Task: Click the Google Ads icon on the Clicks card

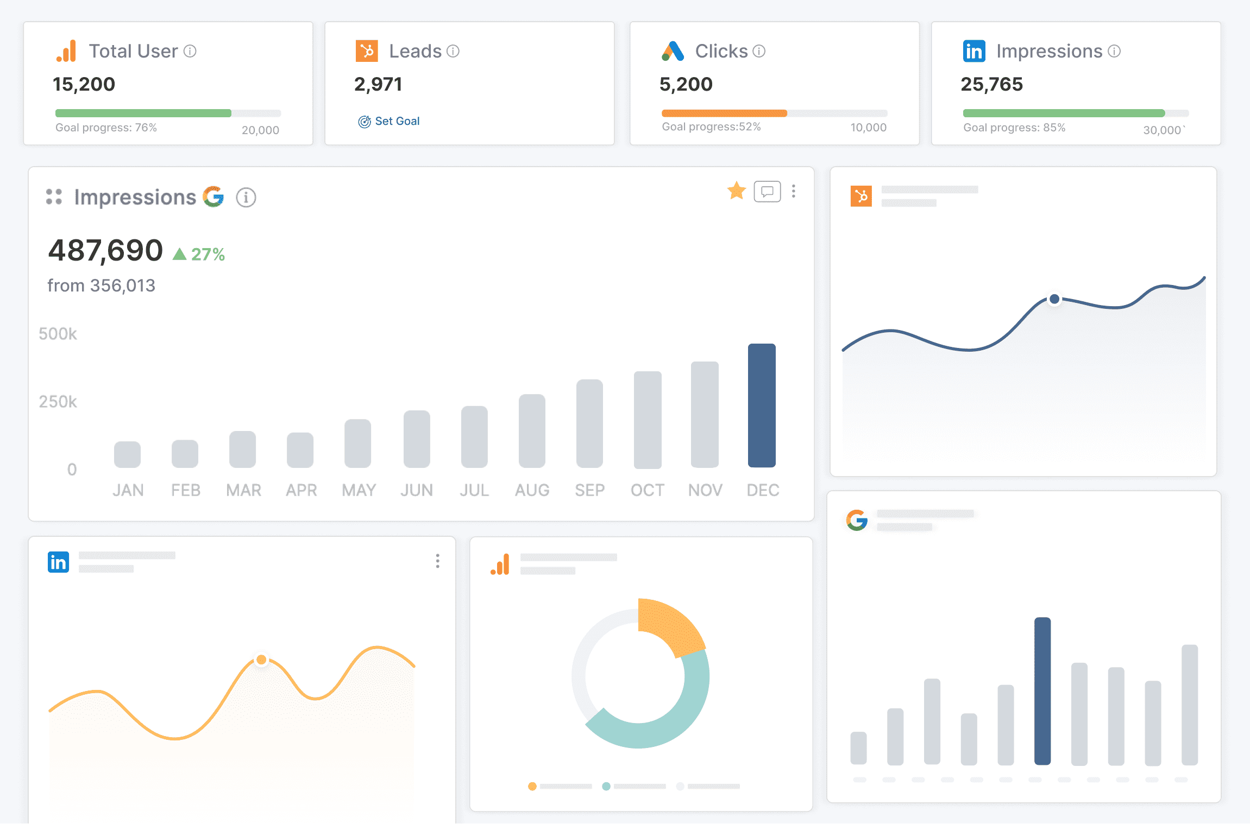Action: 673,51
